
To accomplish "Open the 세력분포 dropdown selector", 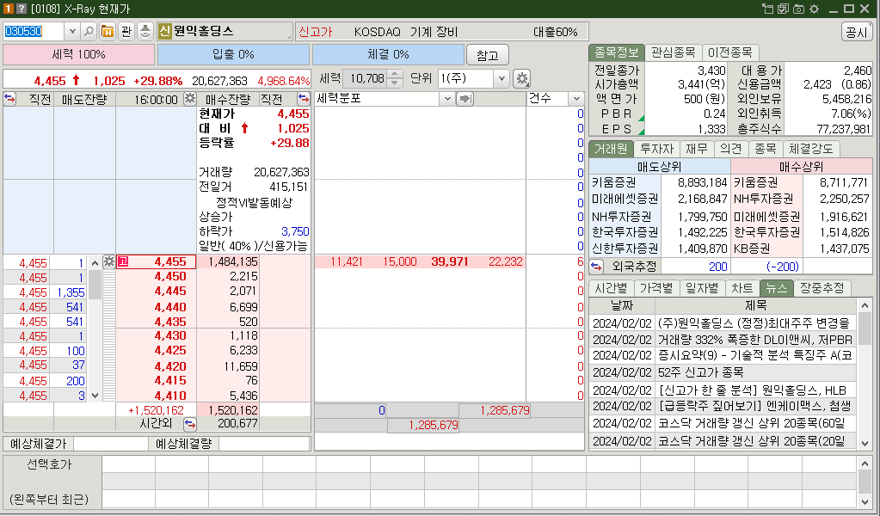I will [x=446, y=98].
